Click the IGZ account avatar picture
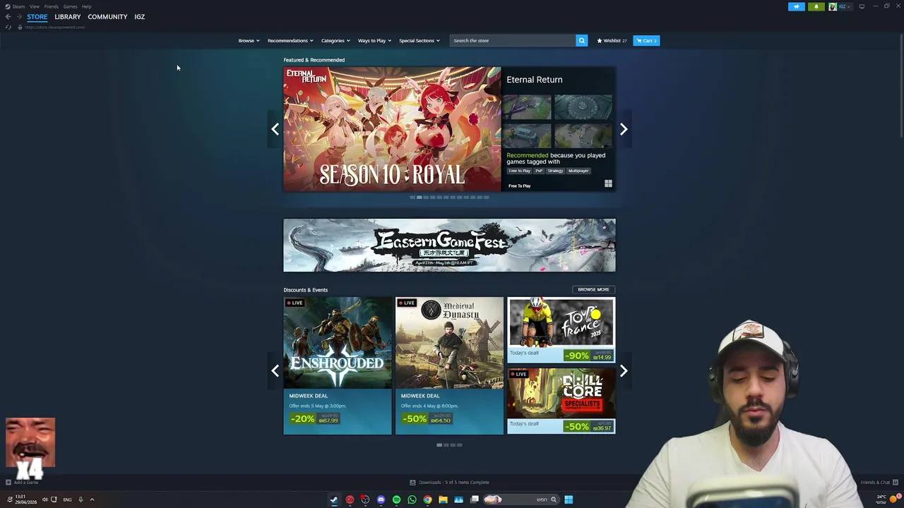This screenshot has width=904, height=508. [x=833, y=6]
